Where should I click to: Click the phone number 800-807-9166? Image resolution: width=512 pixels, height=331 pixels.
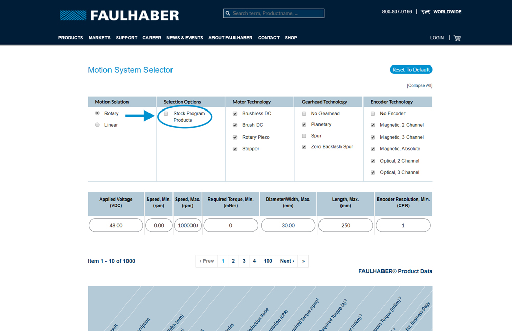[x=397, y=12]
